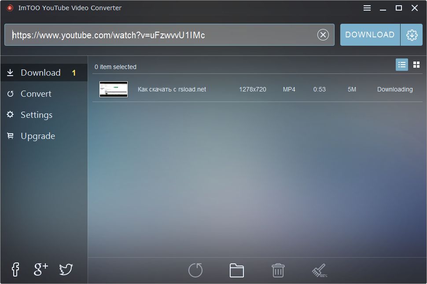Delete selected item using trash icon
The image size is (427, 284).
pyautogui.click(x=278, y=270)
